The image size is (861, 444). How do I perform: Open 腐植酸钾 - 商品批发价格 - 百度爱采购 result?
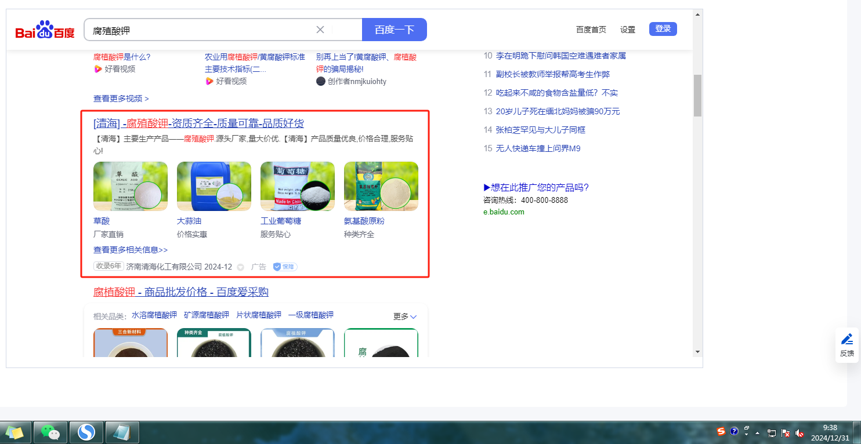pyautogui.click(x=181, y=292)
